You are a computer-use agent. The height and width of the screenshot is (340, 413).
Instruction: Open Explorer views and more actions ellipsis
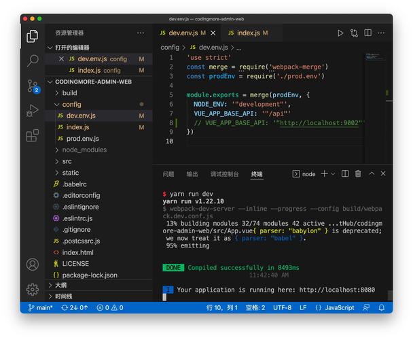tap(141, 33)
